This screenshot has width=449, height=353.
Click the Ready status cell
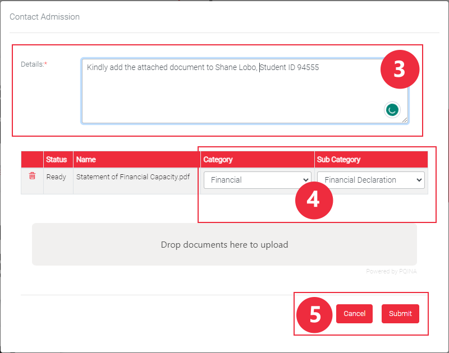pyautogui.click(x=56, y=177)
